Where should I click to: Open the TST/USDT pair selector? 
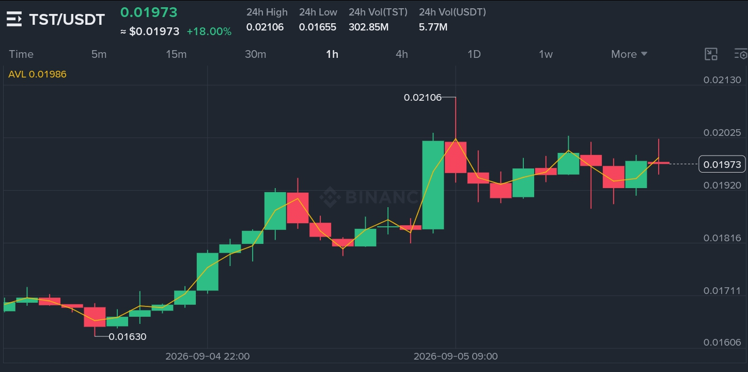pos(67,20)
